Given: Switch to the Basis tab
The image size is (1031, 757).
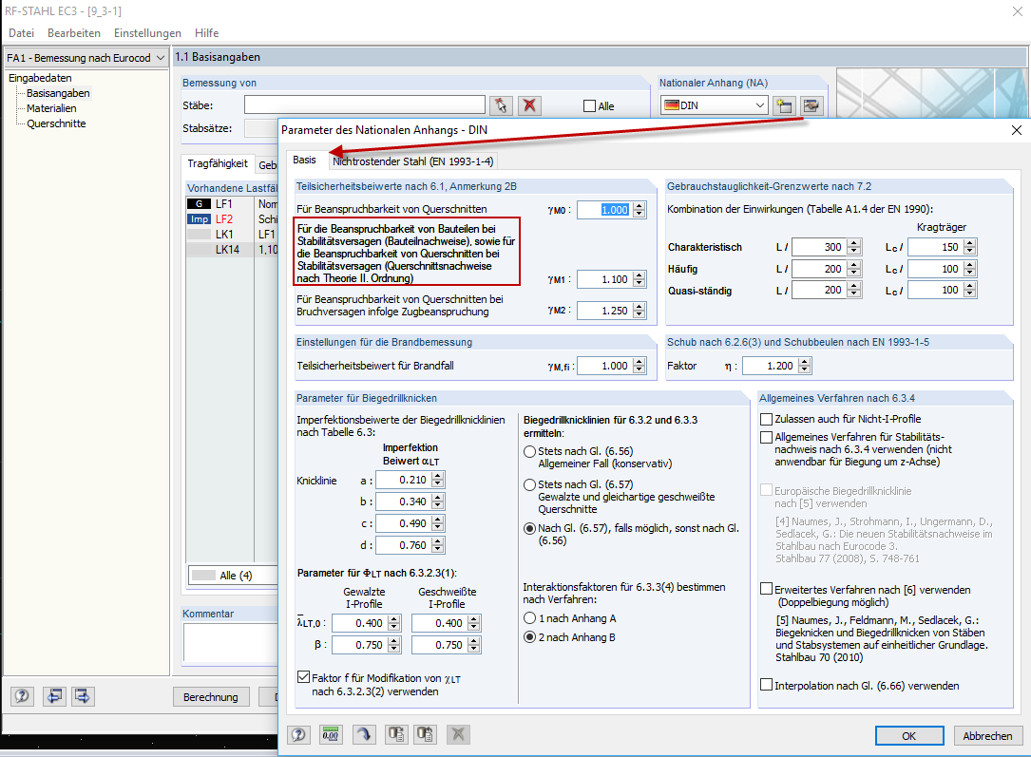Looking at the screenshot, I should (x=304, y=160).
